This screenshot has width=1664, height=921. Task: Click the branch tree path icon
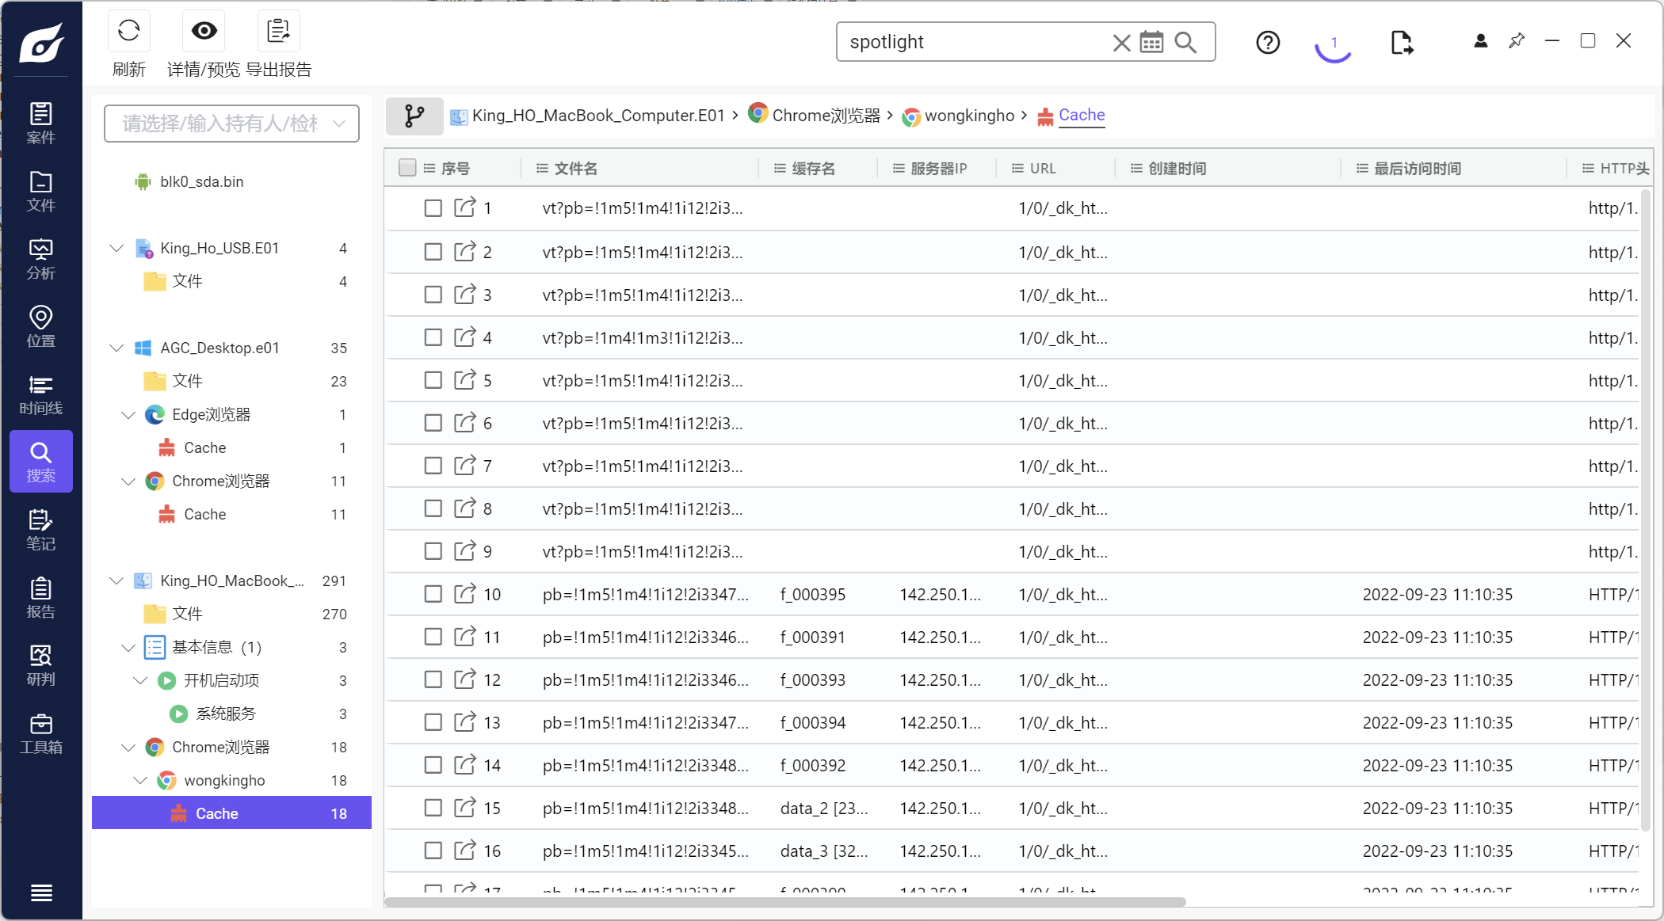click(414, 116)
